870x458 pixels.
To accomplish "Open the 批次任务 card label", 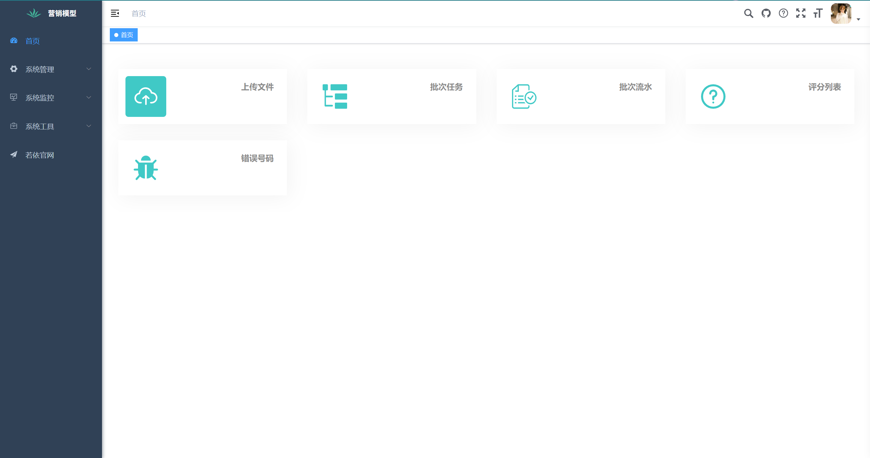I will [446, 87].
